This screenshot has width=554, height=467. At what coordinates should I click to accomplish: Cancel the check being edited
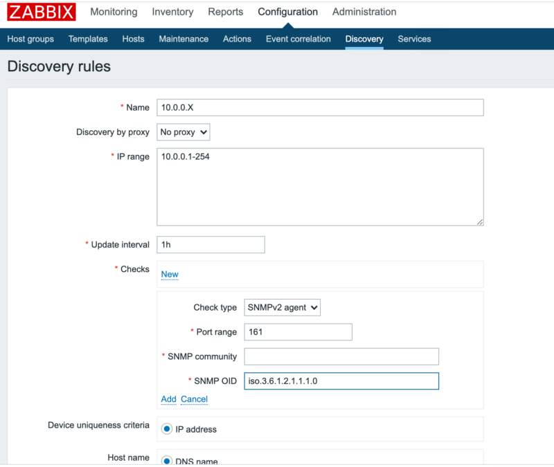point(195,399)
